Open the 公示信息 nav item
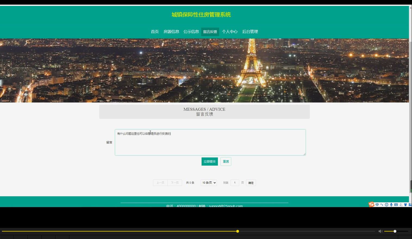The width and height of the screenshot is (412, 239). (191, 32)
